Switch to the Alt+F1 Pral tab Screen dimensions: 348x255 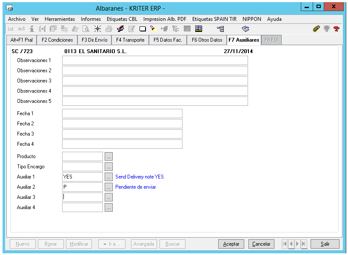click(x=22, y=40)
